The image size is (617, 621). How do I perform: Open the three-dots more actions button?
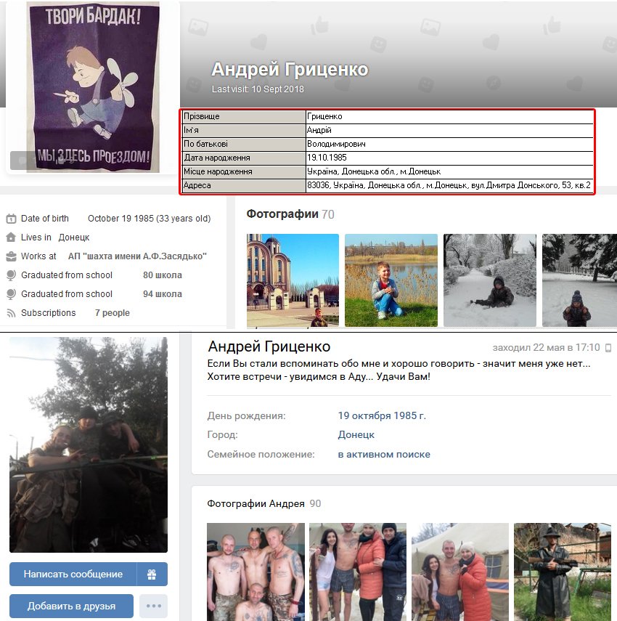coord(154,606)
